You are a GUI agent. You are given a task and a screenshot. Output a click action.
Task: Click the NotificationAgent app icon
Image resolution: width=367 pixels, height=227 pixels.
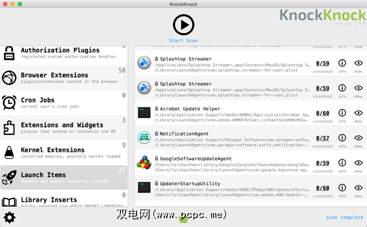[x=144, y=137]
